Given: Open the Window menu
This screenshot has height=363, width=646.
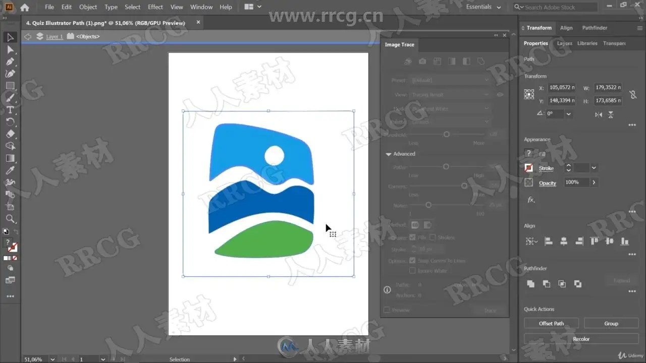Looking at the screenshot, I should pos(201,7).
